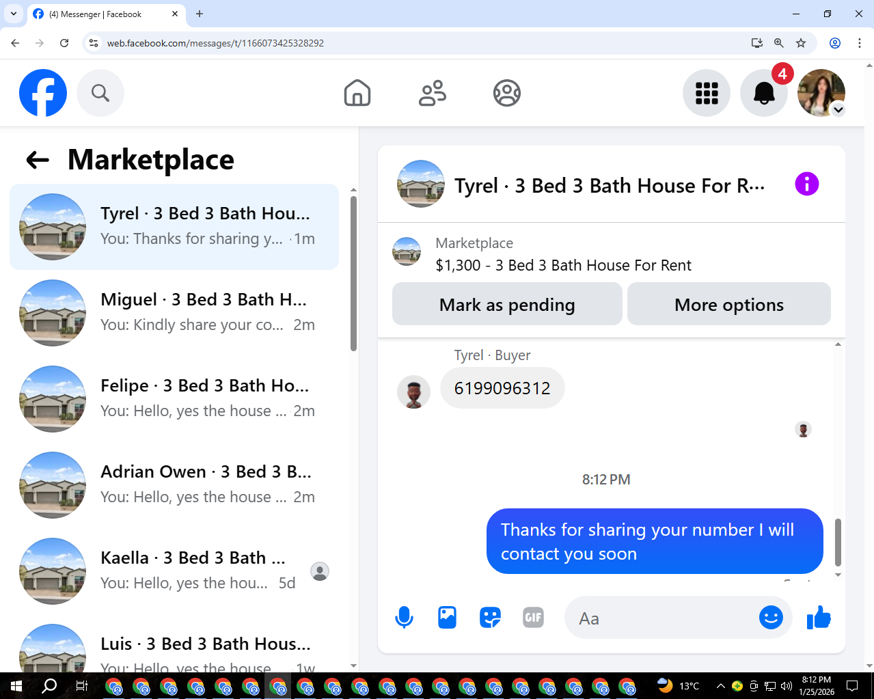View site information icon beside URL

[x=94, y=43]
